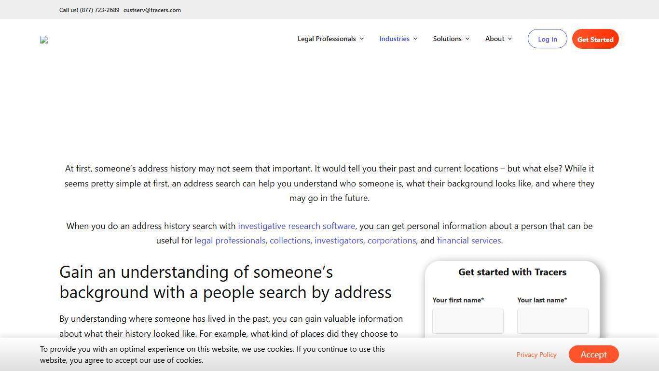Follow the investigative research software link
The image size is (659, 371).
tap(296, 226)
